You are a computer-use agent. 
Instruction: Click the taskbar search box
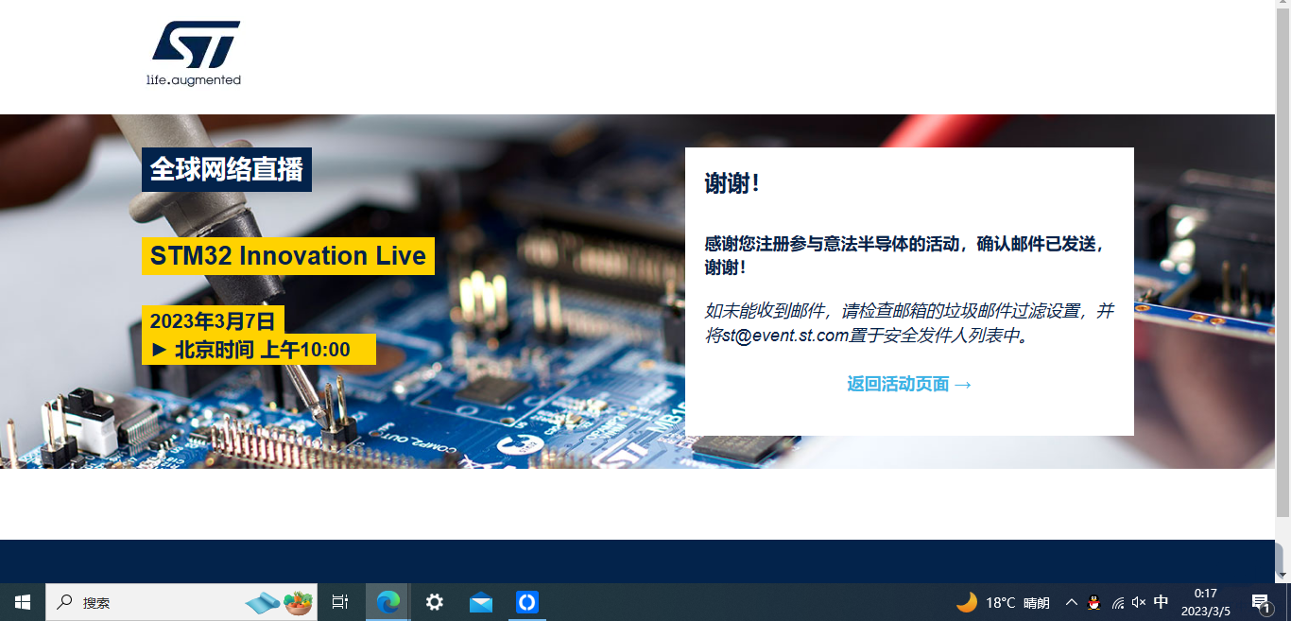click(x=181, y=602)
